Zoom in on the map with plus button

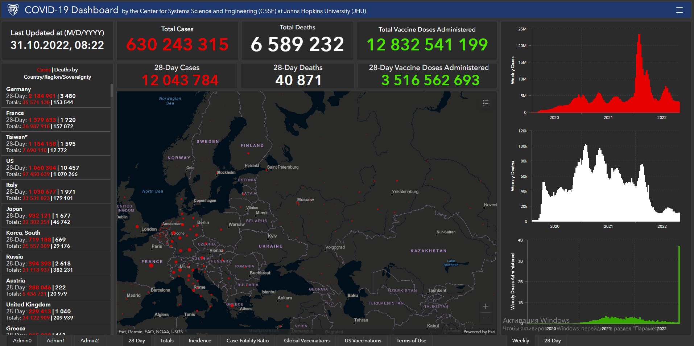tap(486, 306)
